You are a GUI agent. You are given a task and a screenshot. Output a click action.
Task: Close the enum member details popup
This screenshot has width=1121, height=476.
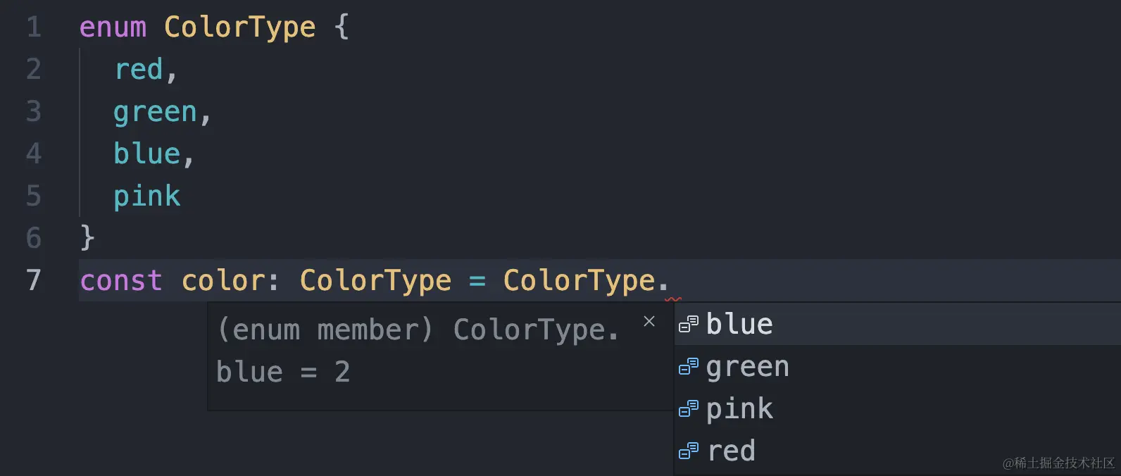pos(649,322)
